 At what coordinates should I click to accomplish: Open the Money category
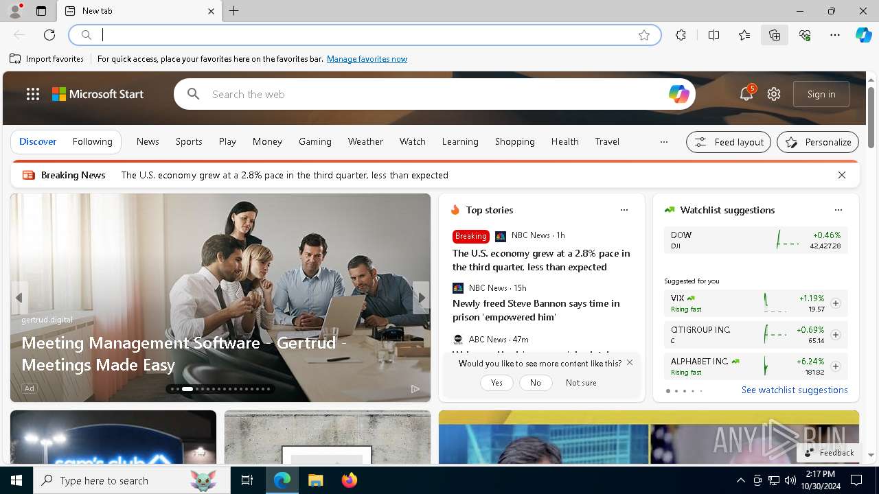(267, 141)
